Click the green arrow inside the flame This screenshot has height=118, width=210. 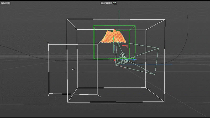pyautogui.click(x=114, y=39)
